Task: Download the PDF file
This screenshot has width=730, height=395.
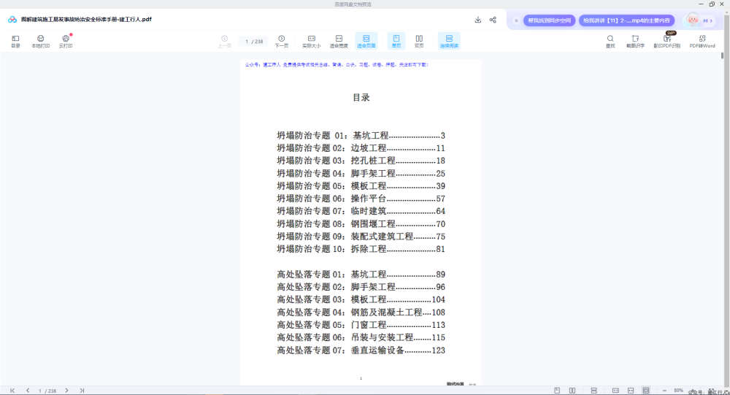Action: 477,20
